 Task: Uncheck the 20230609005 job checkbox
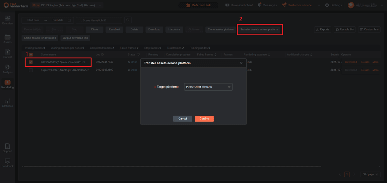coord(31,62)
